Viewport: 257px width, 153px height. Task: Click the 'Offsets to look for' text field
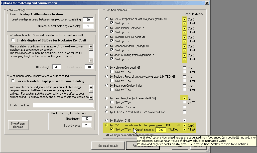(x=63, y=105)
